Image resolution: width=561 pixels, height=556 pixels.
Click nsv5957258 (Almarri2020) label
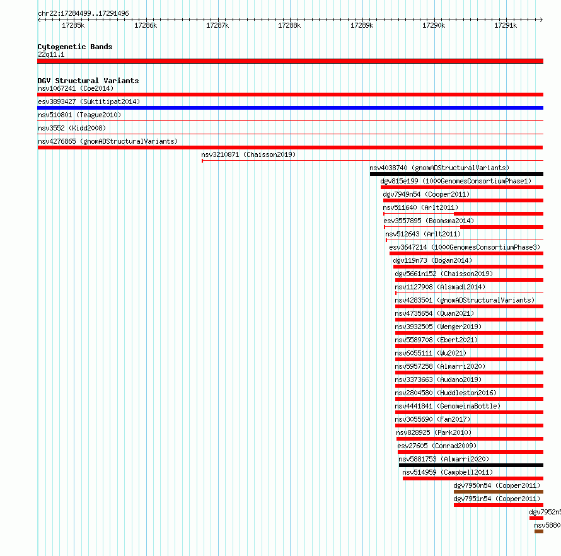440,366
